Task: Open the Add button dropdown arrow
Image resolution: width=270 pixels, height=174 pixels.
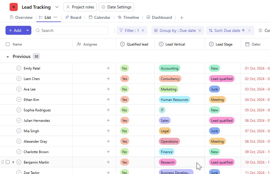Action: point(28,30)
